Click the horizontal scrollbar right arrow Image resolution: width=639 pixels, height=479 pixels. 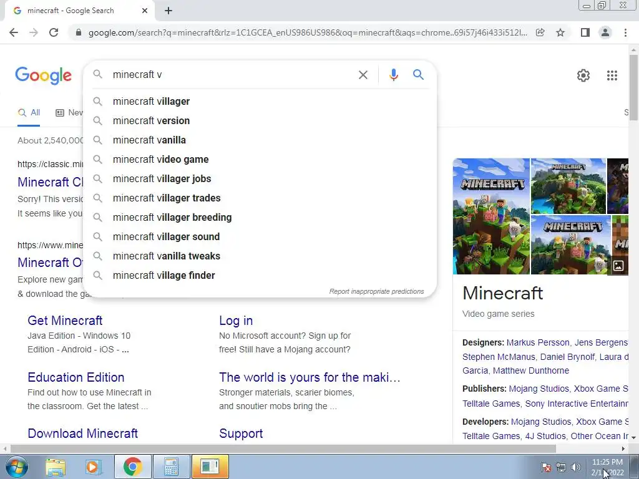pos(623,448)
